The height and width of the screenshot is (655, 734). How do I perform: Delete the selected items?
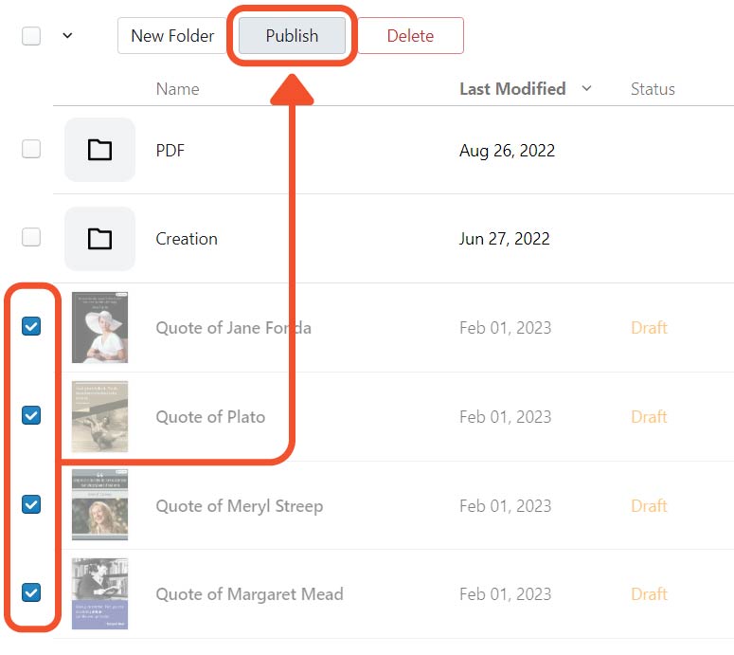[410, 36]
